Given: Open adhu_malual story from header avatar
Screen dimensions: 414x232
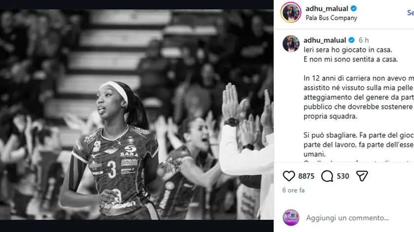Looking at the screenshot, I should point(291,12).
